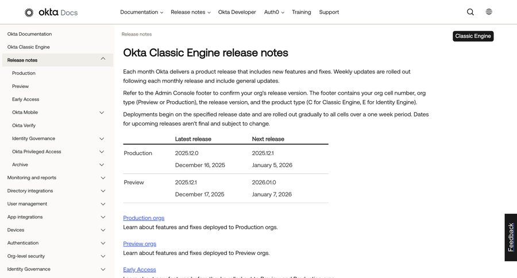The width and height of the screenshot is (517, 278).
Task: Click the Classic Engine badge
Action: (473, 36)
